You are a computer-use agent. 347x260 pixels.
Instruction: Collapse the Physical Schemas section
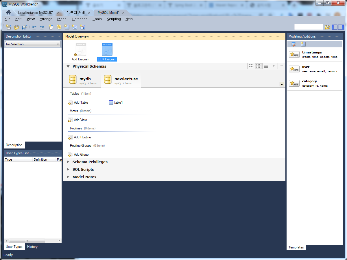(x=68, y=66)
